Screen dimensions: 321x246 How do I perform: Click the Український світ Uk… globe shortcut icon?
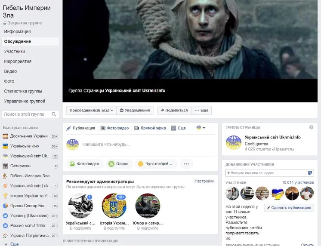pyautogui.click(x=5, y=156)
